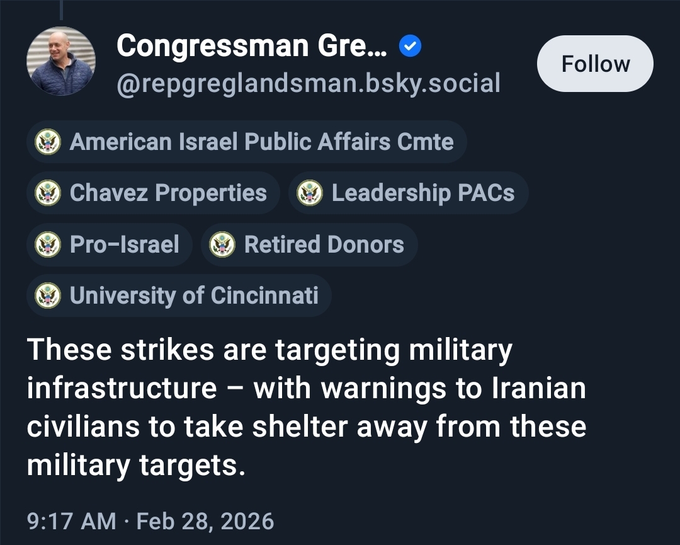Click the seal icon beside Retired Donors

click(222, 244)
